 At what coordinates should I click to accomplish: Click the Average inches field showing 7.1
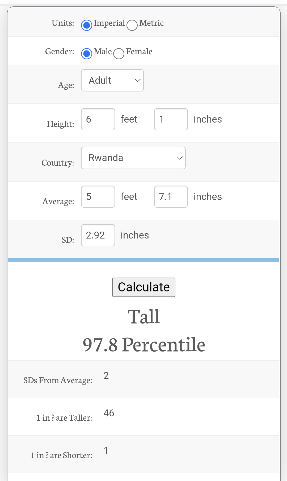[x=171, y=196]
